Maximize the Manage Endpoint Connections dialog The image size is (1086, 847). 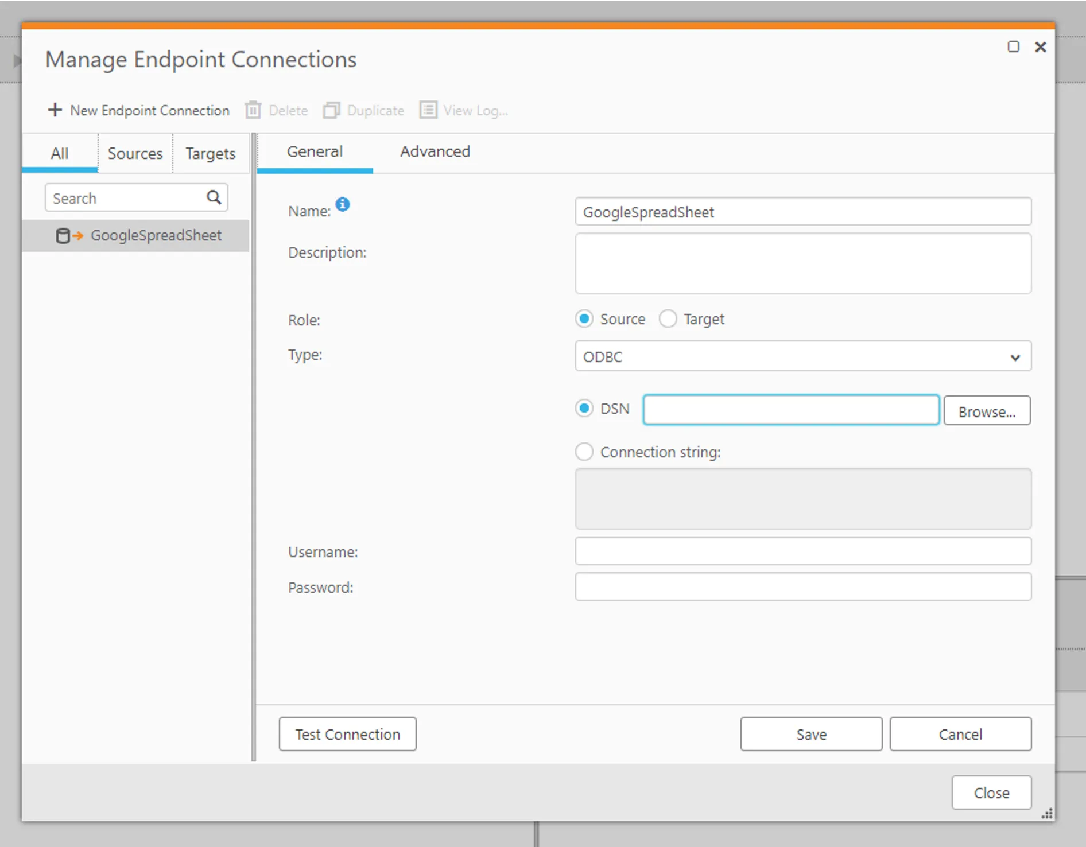click(1014, 47)
